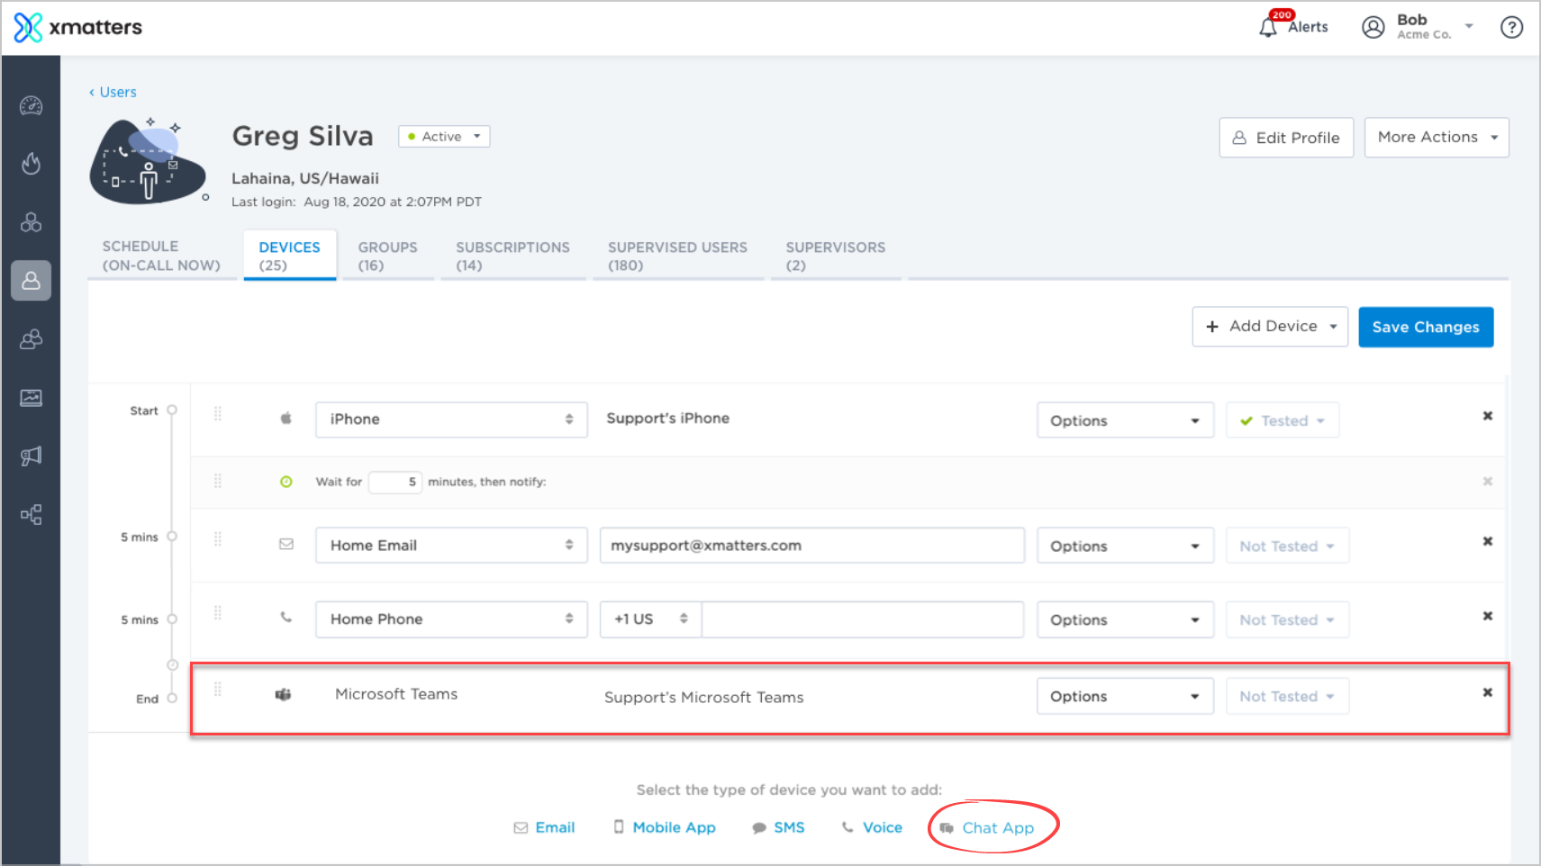Remove the Home Phone device

pyautogui.click(x=1488, y=616)
